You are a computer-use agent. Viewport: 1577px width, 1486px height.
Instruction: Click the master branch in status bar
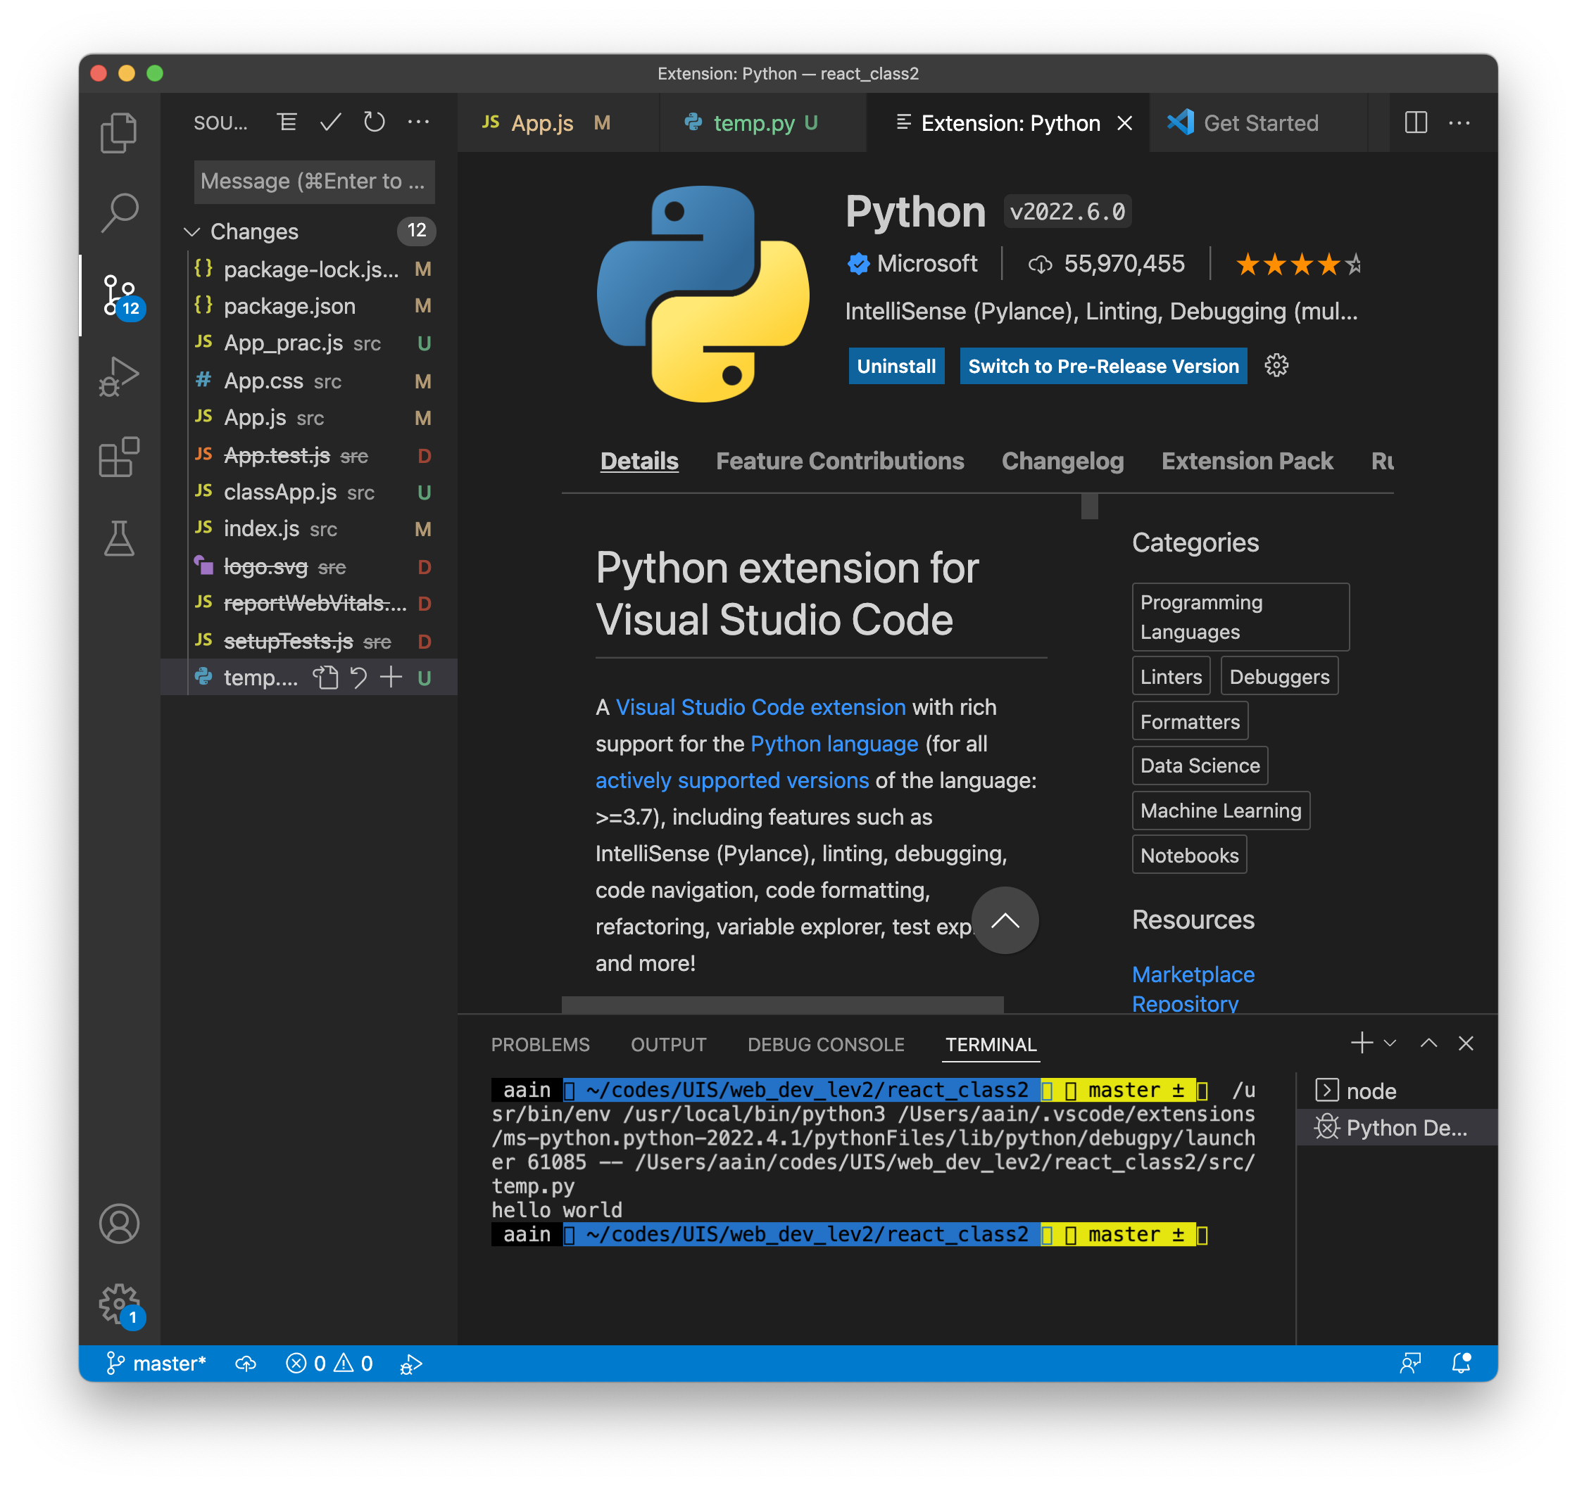(156, 1363)
